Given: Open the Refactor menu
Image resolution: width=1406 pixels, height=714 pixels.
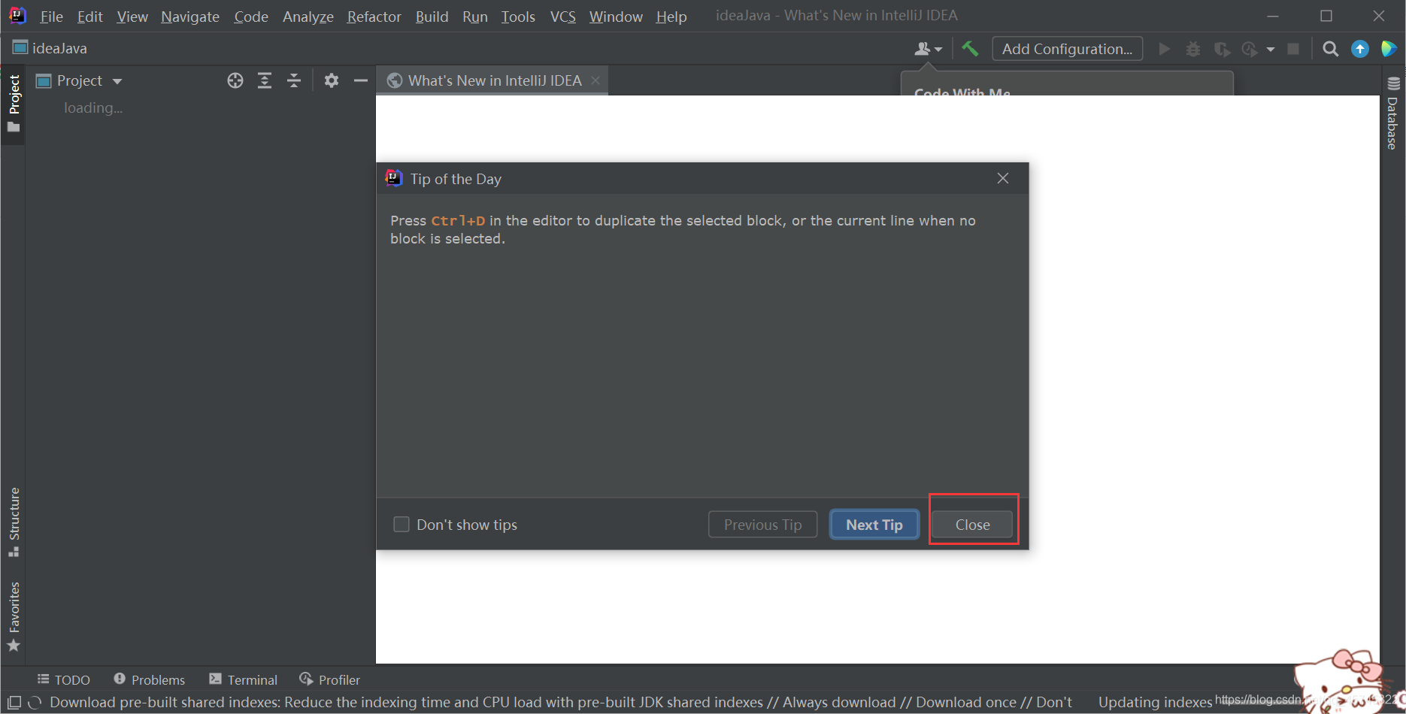Looking at the screenshot, I should pyautogui.click(x=374, y=17).
